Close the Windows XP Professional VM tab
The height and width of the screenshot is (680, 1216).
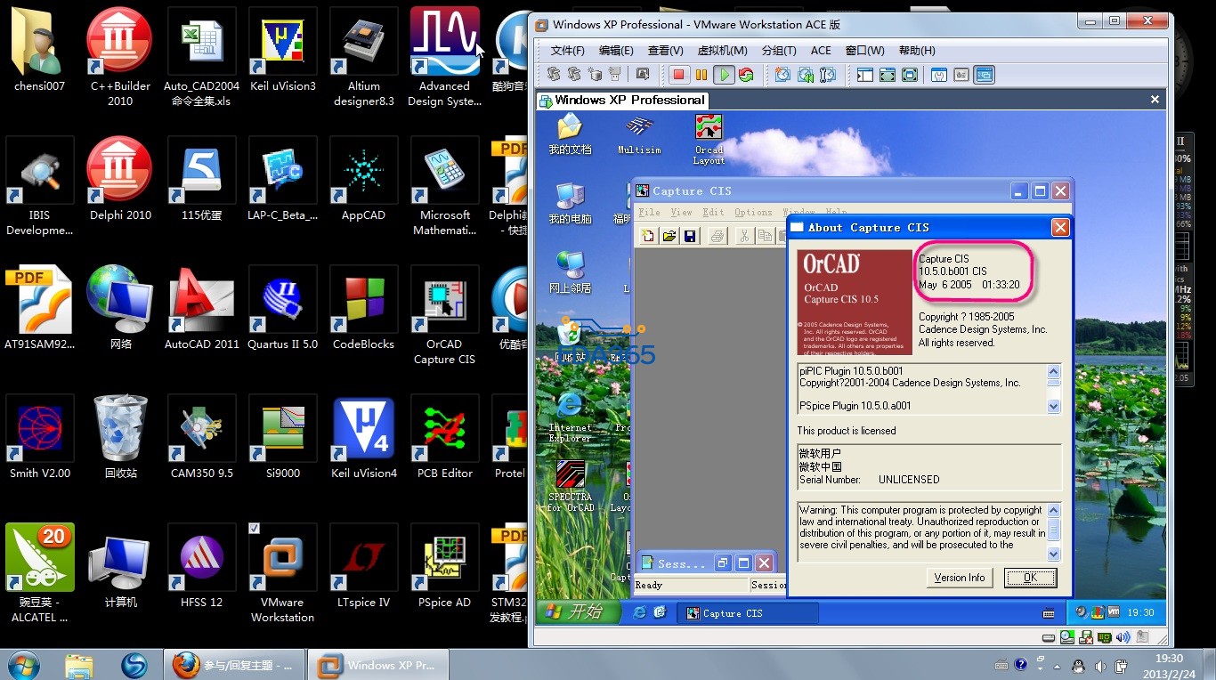pyautogui.click(x=1155, y=100)
